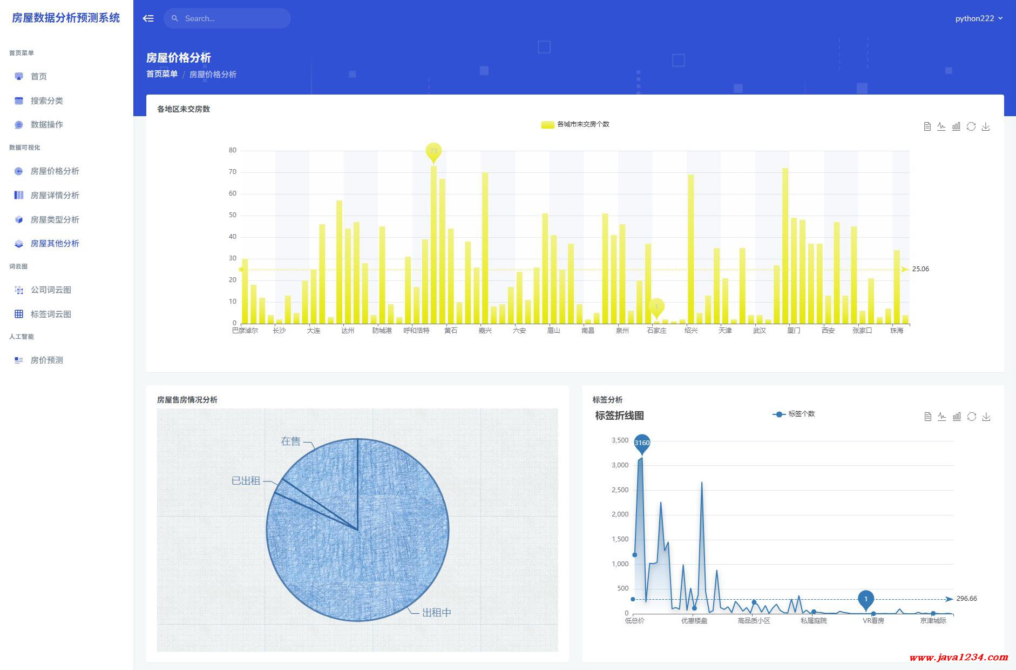Toggle the 各城市未交房个数 legend series
The height and width of the screenshot is (670, 1016).
pyautogui.click(x=575, y=124)
